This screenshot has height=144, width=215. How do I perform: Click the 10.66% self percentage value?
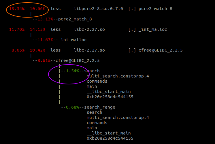tap(37, 9)
